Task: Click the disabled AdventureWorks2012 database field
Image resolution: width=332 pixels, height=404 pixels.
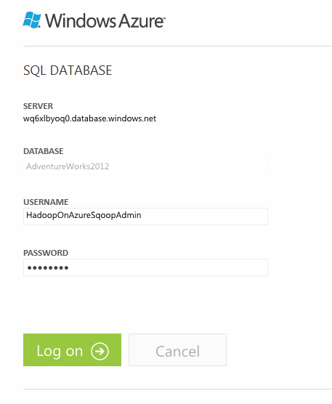Action: coord(145,166)
